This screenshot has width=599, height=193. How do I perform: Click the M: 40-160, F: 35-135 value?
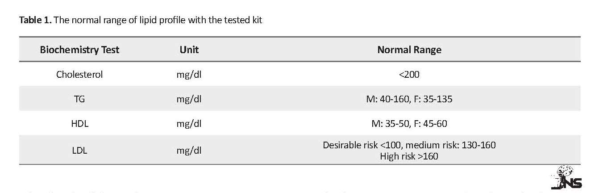tap(409, 99)
